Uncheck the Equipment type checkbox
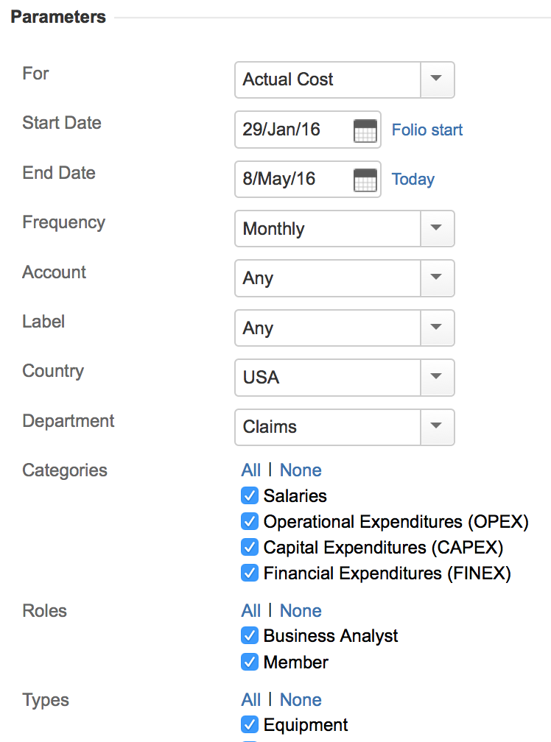 click(x=250, y=724)
